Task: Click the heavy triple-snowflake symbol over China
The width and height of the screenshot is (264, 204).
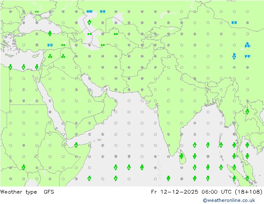Action: point(247,45)
